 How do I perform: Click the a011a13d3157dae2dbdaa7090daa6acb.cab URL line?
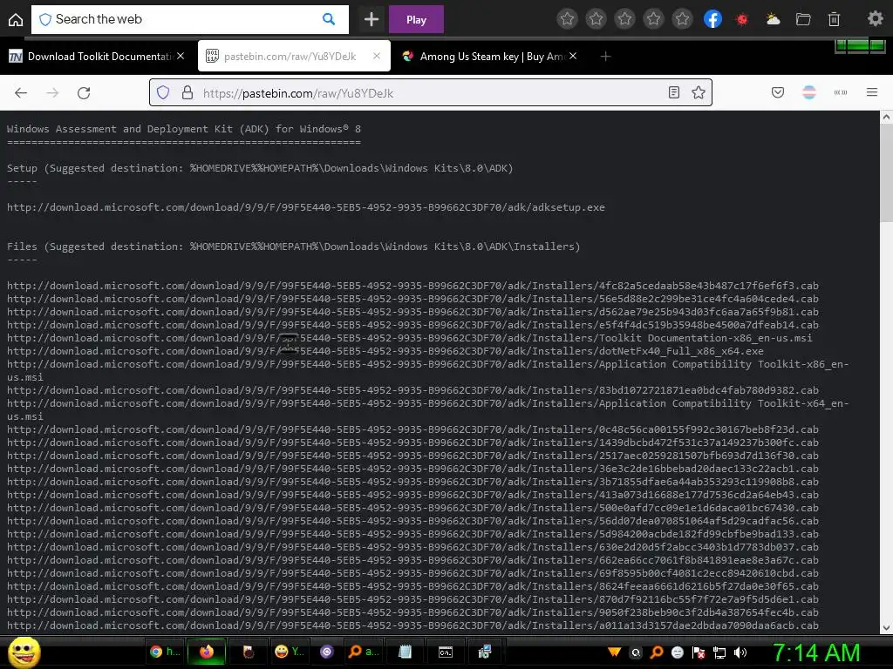coord(412,625)
